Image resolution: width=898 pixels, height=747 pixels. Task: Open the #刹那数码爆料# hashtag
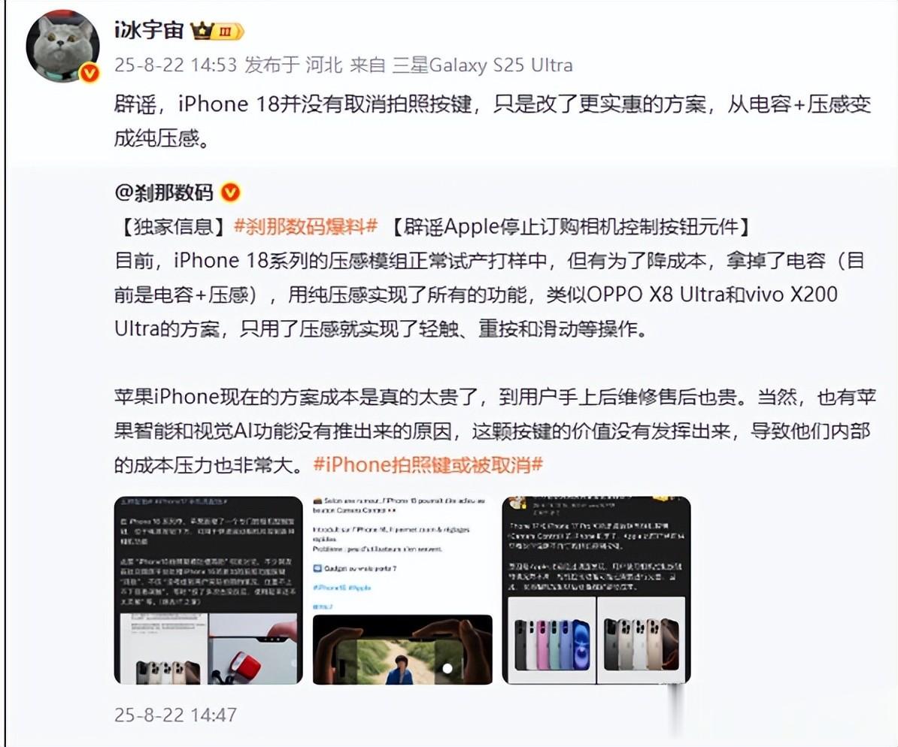point(306,227)
